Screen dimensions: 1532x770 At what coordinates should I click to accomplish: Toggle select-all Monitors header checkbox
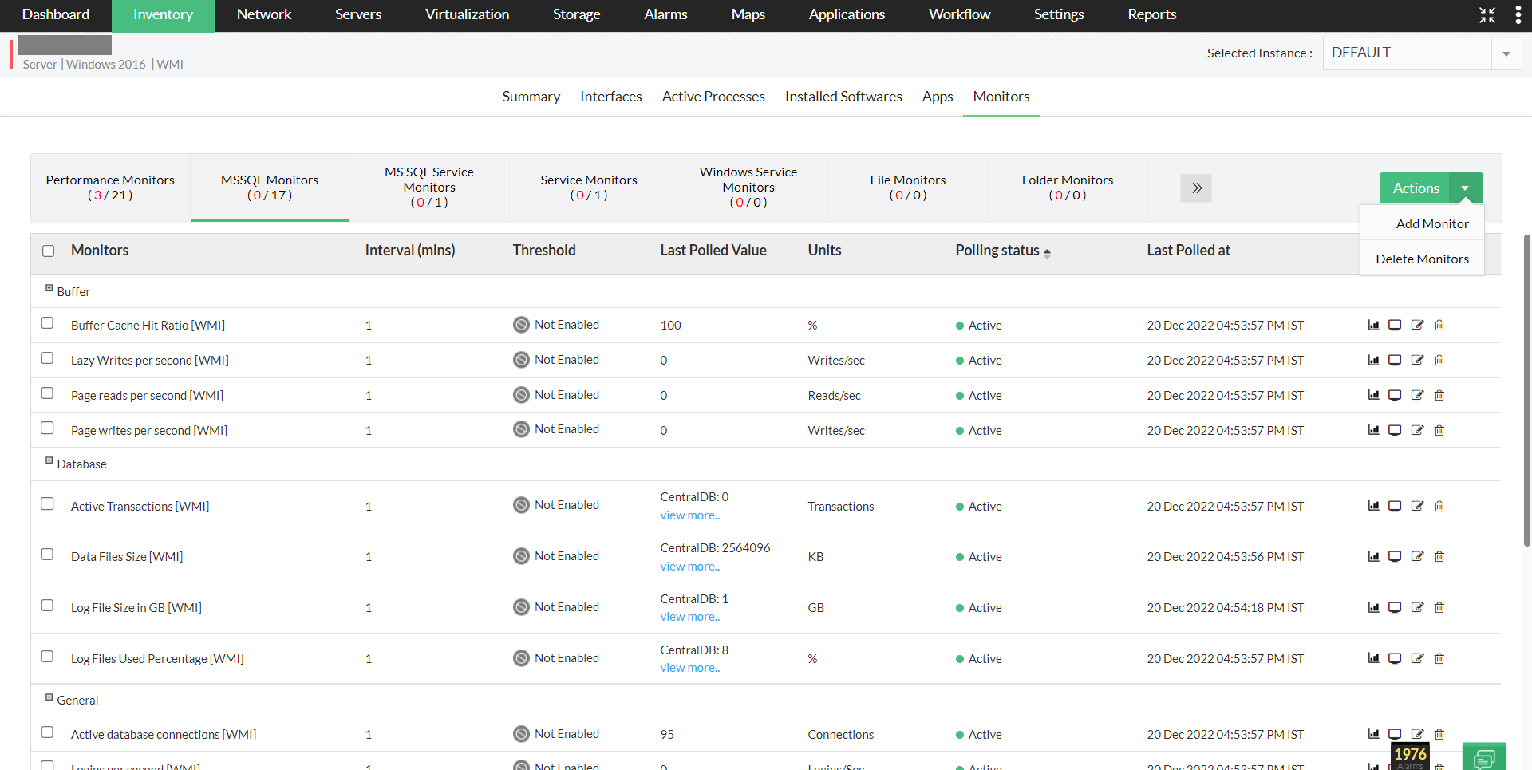(x=49, y=251)
